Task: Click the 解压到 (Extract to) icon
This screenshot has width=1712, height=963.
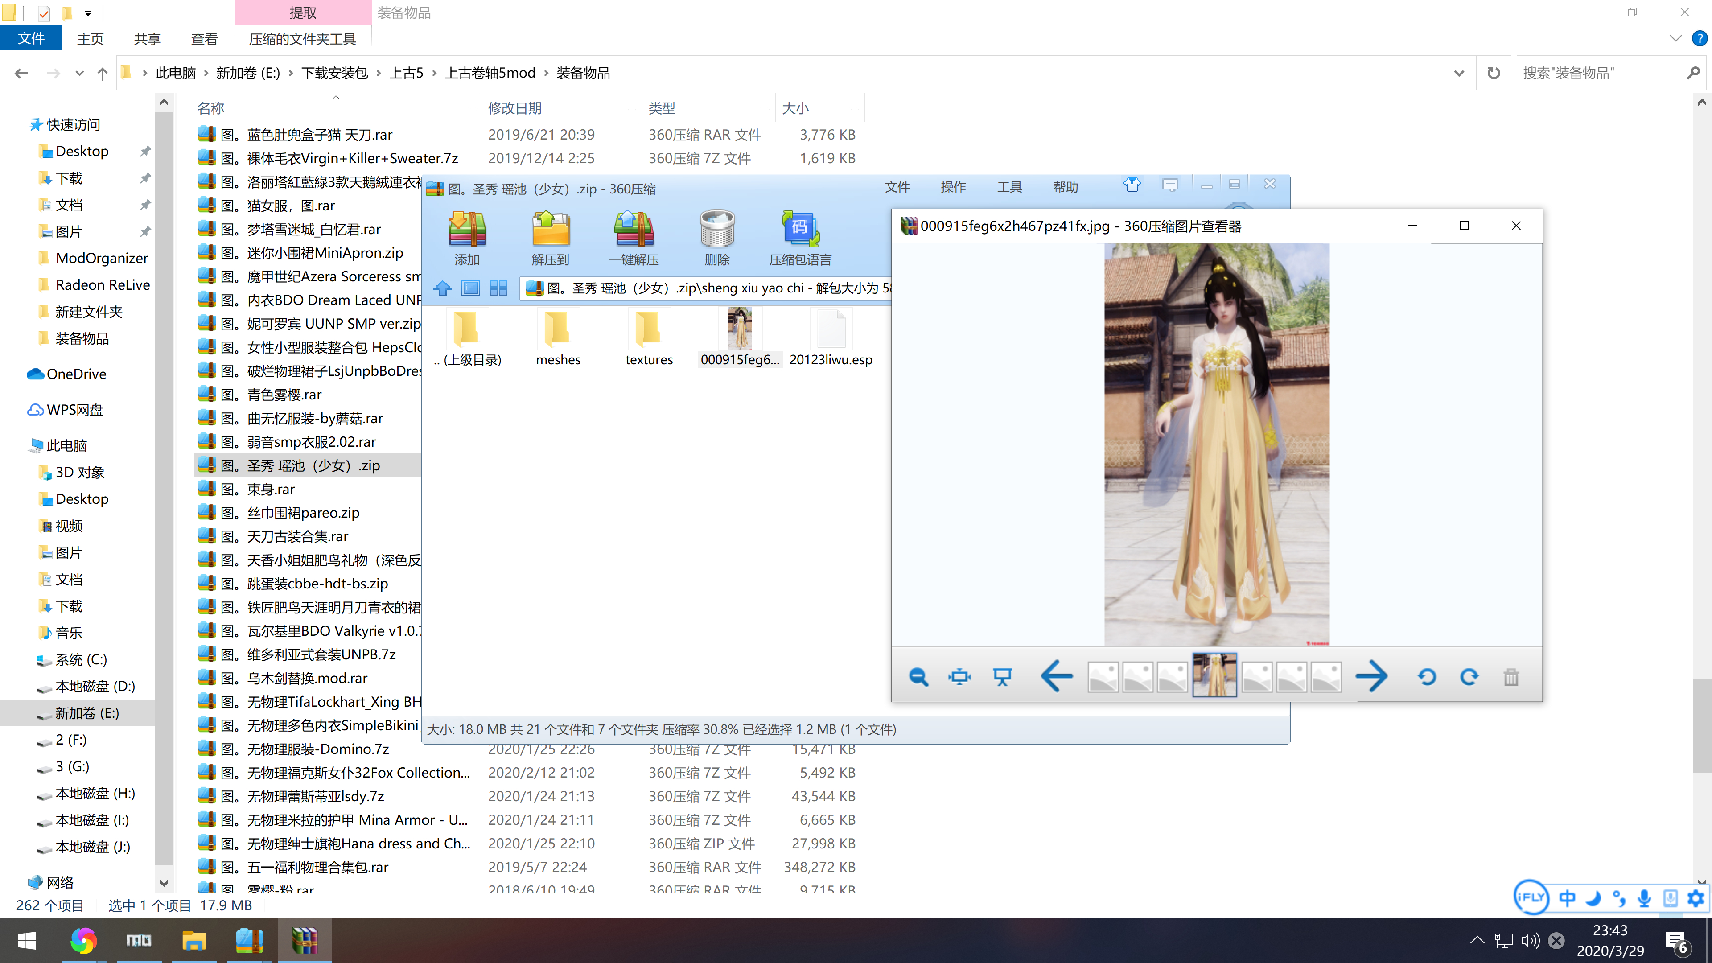Action: (550, 237)
